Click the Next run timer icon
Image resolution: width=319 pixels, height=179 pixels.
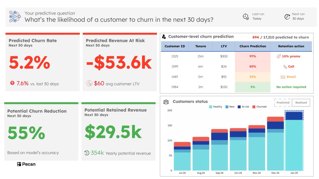click(x=287, y=16)
